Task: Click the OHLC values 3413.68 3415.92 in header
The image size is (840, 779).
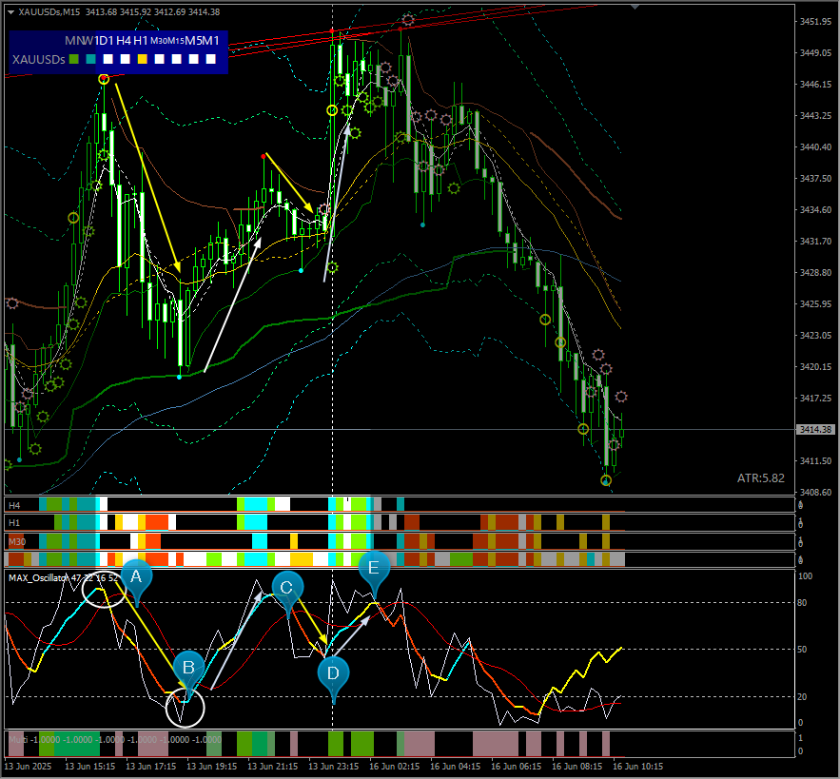Action: pyautogui.click(x=118, y=12)
